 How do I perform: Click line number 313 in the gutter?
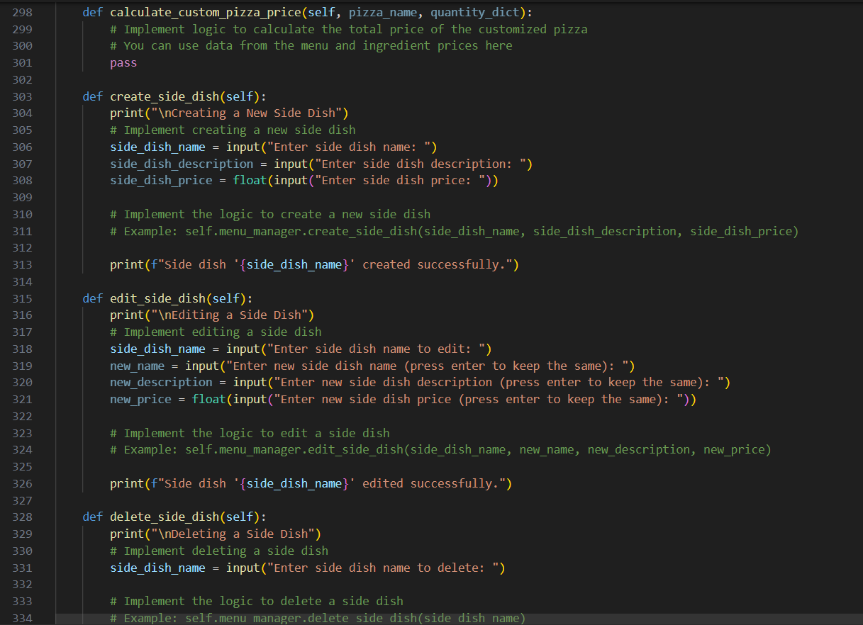pos(23,265)
